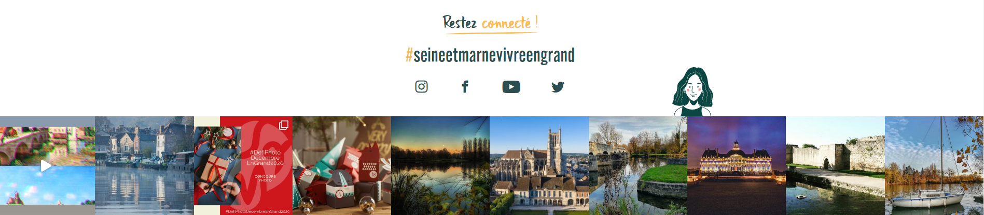Viewport: 984px width, 215px height.
Task: Click the #seineetmarnevivreengrand hashtag
Action: (490, 55)
